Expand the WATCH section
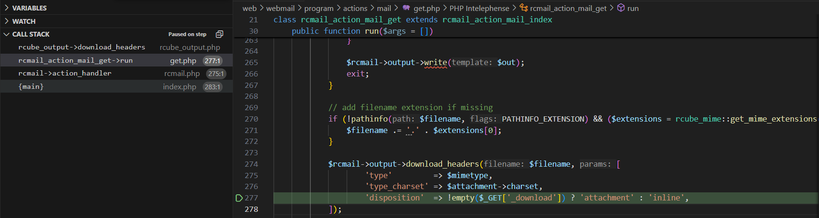This screenshot has height=218, width=819. coord(7,21)
